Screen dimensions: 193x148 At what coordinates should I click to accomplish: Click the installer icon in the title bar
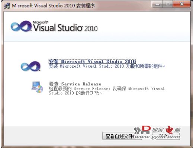pos(7,6)
